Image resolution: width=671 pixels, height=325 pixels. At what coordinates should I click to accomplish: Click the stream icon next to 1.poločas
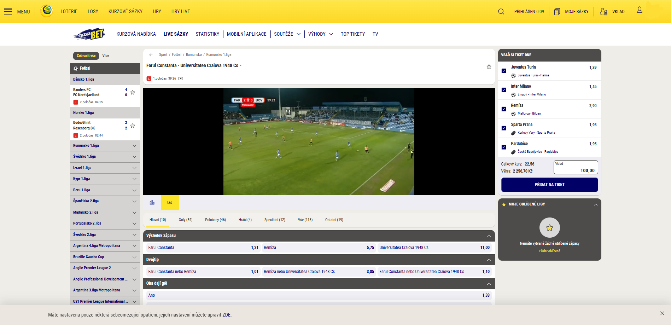181,79
